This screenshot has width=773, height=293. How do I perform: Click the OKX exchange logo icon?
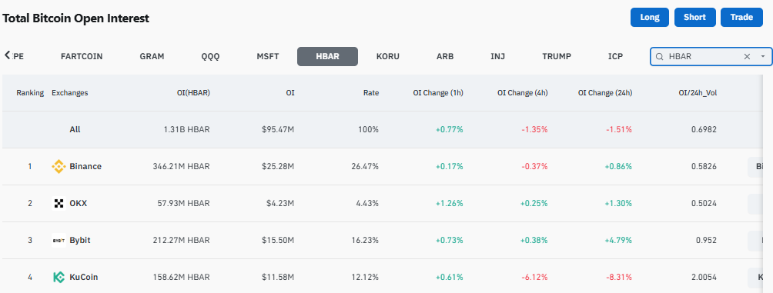pos(59,203)
